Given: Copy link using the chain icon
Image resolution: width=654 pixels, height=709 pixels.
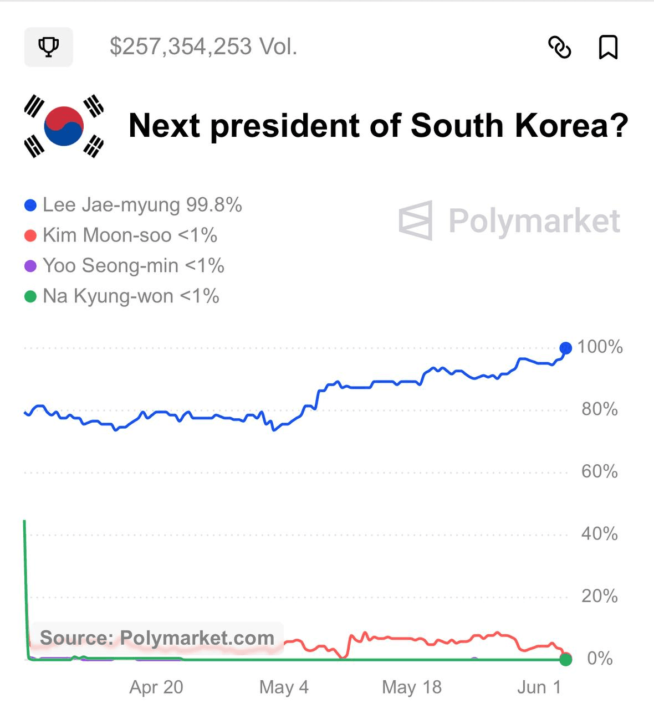Looking at the screenshot, I should click(560, 47).
